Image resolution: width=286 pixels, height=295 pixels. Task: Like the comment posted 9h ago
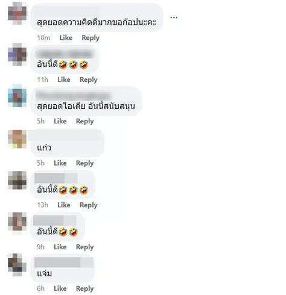coord(60,247)
